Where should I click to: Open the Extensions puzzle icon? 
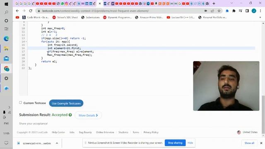(234, 11)
